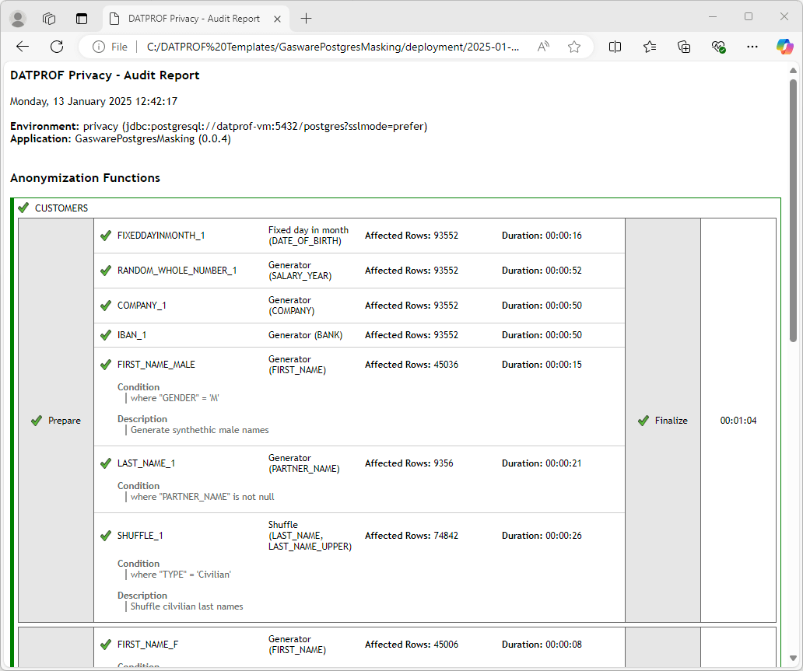Click the checkmark next to Finalize

pos(643,420)
